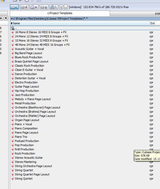Screen dimensions: 160x189
Task: Click cpr extension of Dance Production
Action: [151, 74]
